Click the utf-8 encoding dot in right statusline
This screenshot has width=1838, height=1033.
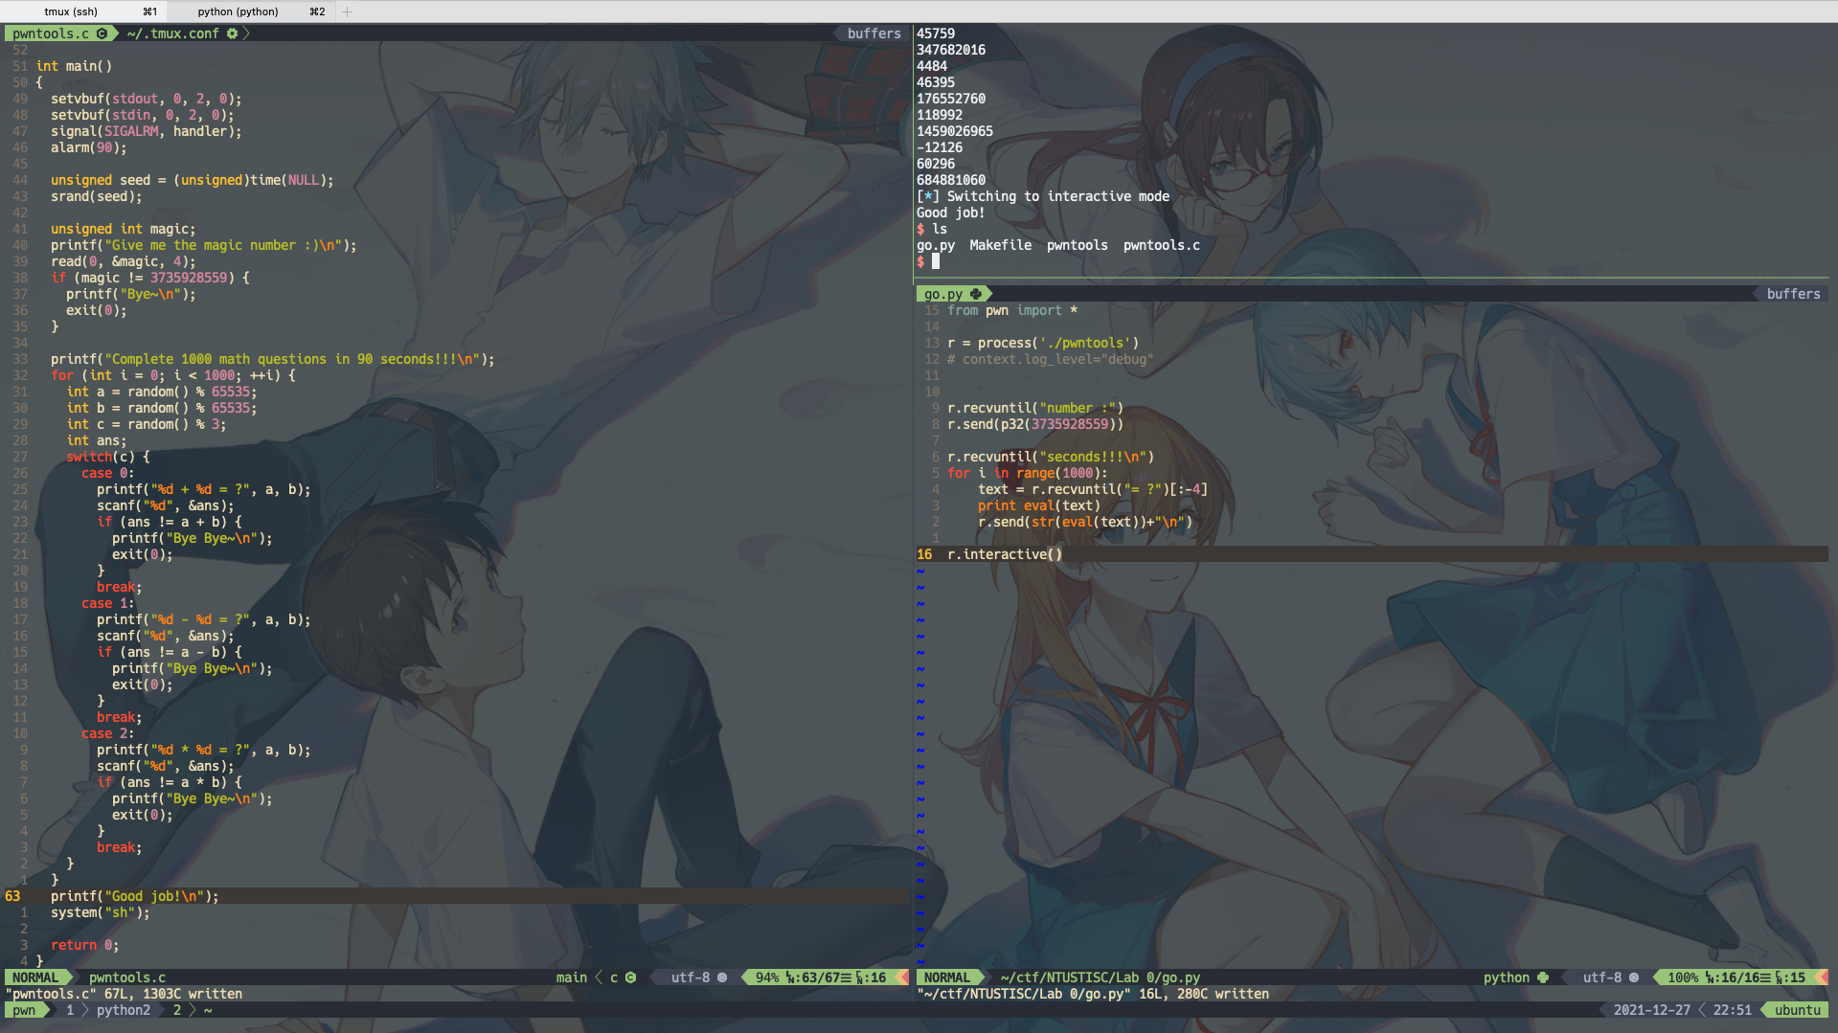click(1634, 977)
